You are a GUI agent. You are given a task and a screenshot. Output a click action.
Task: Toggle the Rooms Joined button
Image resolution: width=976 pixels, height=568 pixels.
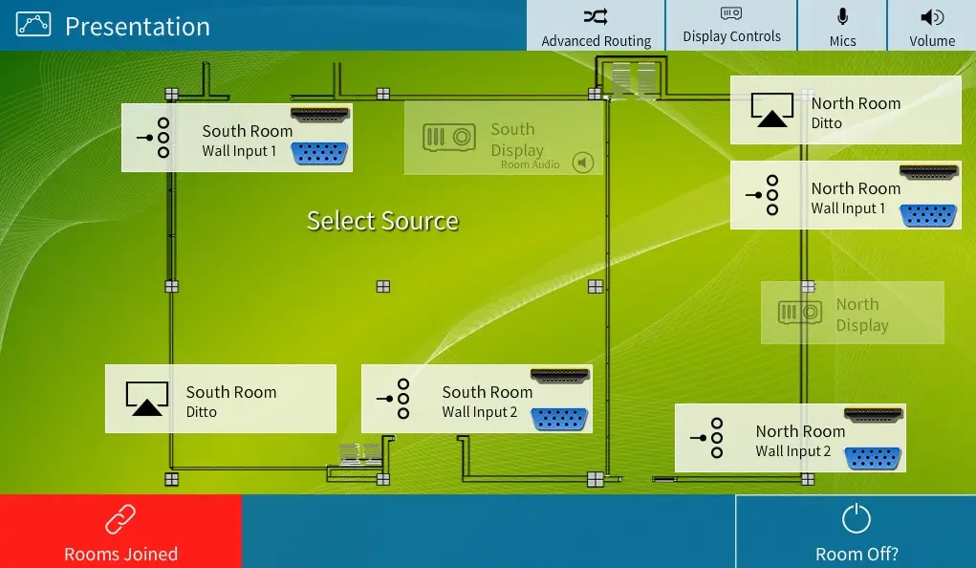[120, 531]
